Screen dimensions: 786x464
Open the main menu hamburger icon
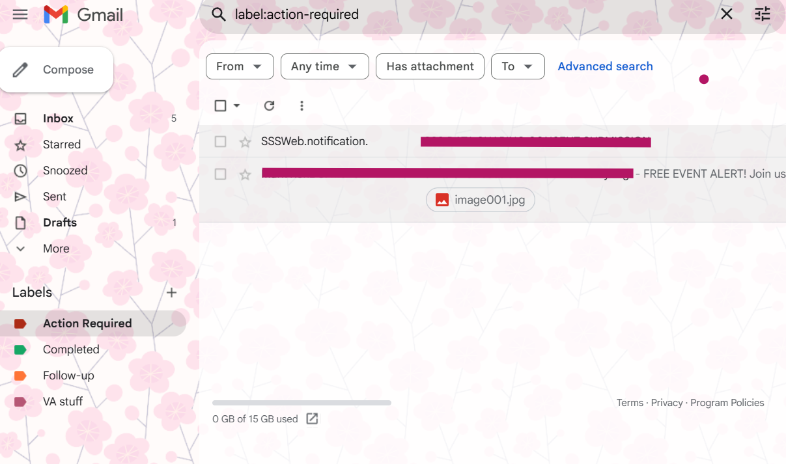20,14
